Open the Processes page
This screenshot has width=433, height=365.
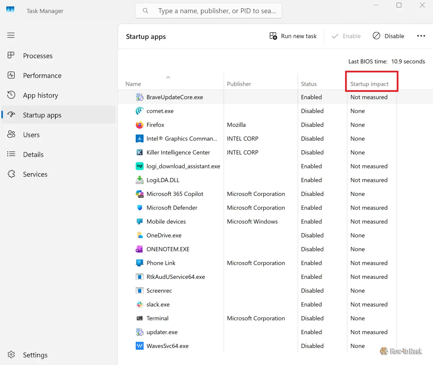tap(59, 56)
